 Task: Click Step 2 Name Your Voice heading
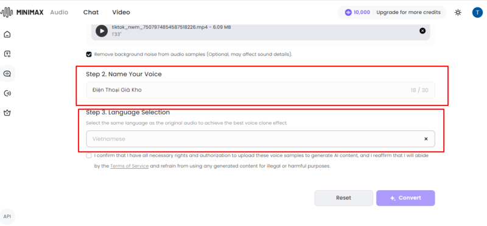click(x=124, y=74)
